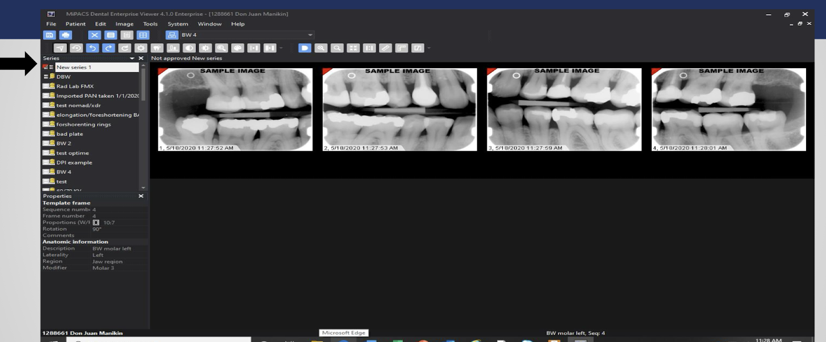Click the magnifier icon left of the palette
The image size is (826, 342).
[x=222, y=48]
